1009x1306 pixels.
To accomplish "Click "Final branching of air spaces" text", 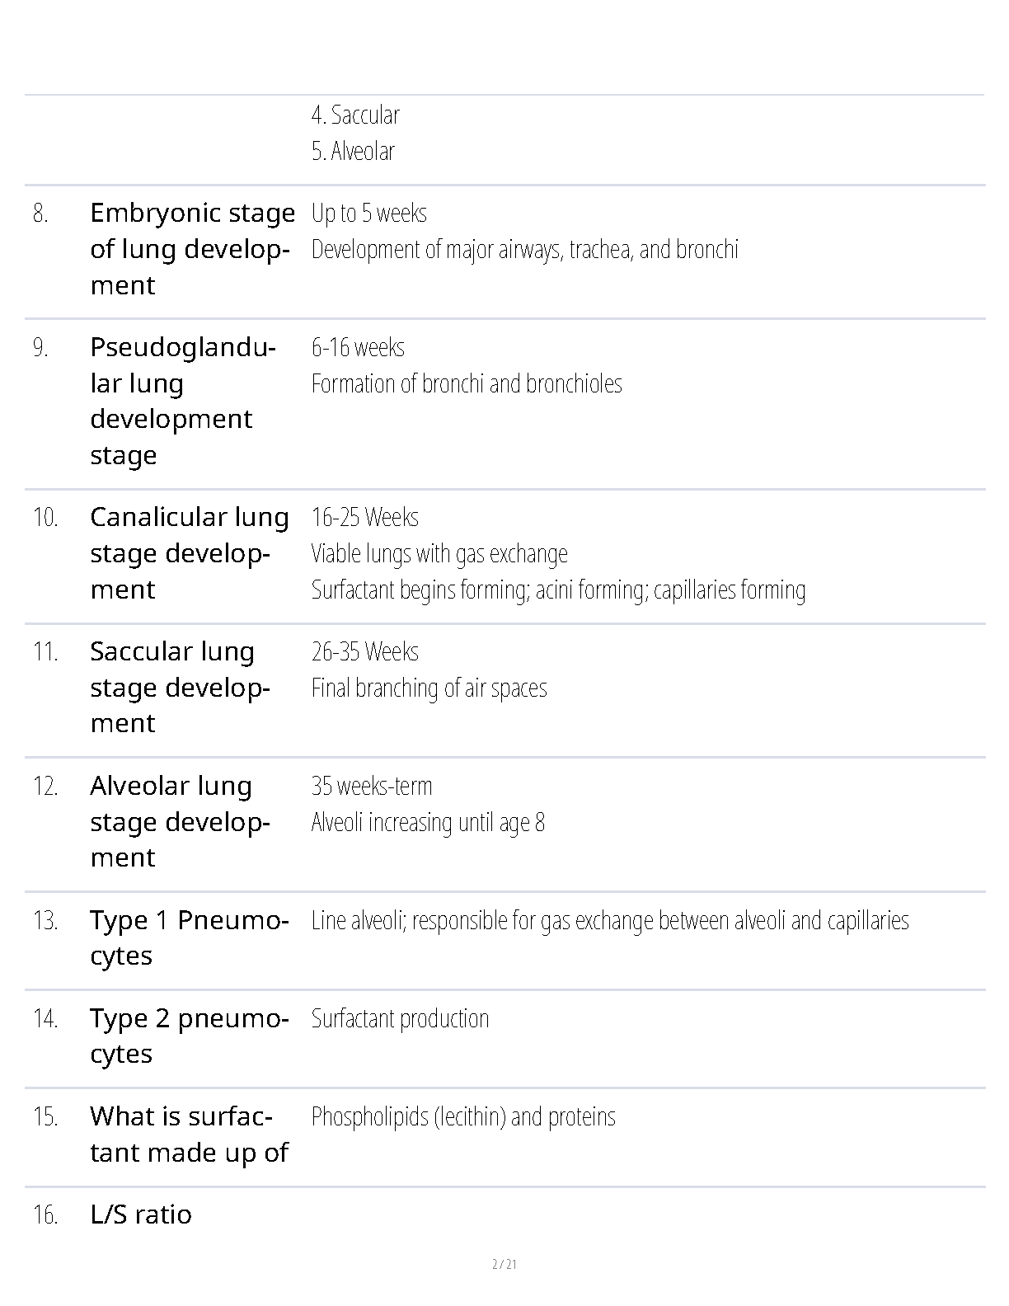I will coord(429,688).
